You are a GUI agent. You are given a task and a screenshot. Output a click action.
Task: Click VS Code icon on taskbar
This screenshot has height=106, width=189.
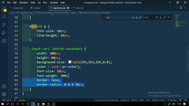tap(33, 104)
